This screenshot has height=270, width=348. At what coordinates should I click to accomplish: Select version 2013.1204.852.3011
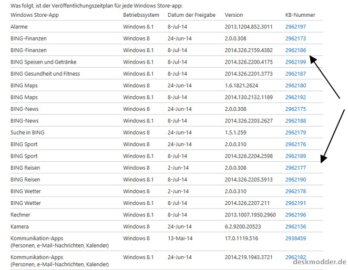click(x=249, y=27)
